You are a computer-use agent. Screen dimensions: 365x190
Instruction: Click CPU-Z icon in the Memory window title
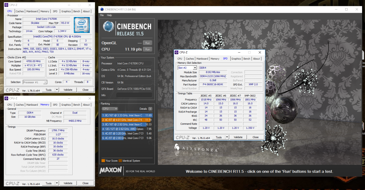tap(7, 98)
